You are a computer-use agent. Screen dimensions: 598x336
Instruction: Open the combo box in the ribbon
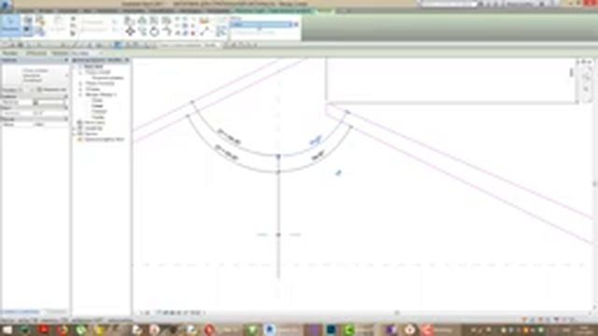point(262,25)
